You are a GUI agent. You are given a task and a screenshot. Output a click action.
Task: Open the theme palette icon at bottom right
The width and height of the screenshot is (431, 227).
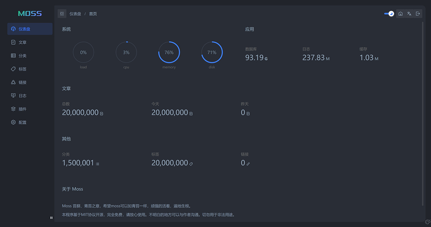[427, 222]
